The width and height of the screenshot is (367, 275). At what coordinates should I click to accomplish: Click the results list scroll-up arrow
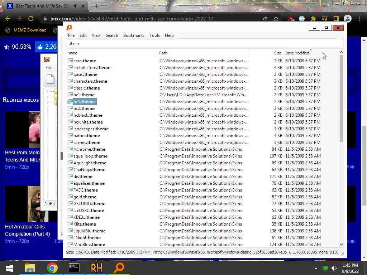click(x=341, y=52)
